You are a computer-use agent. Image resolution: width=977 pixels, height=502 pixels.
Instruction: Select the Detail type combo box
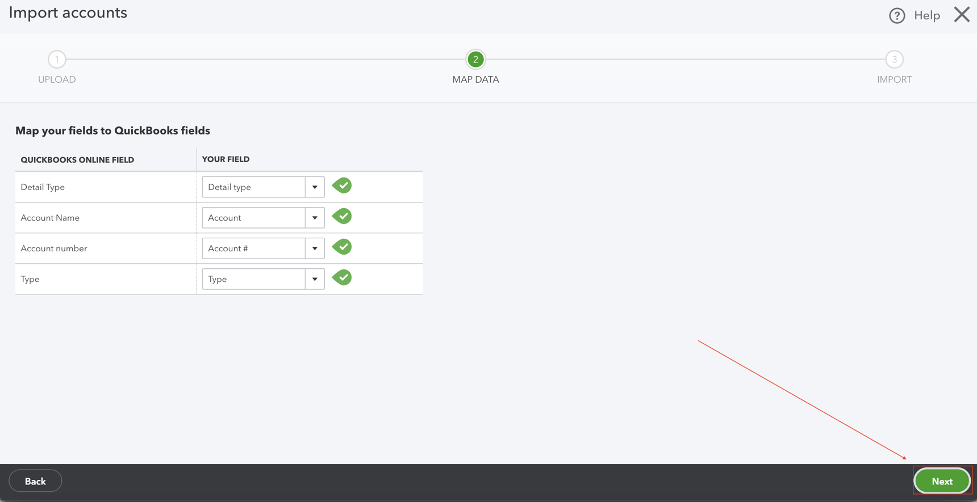[263, 187]
